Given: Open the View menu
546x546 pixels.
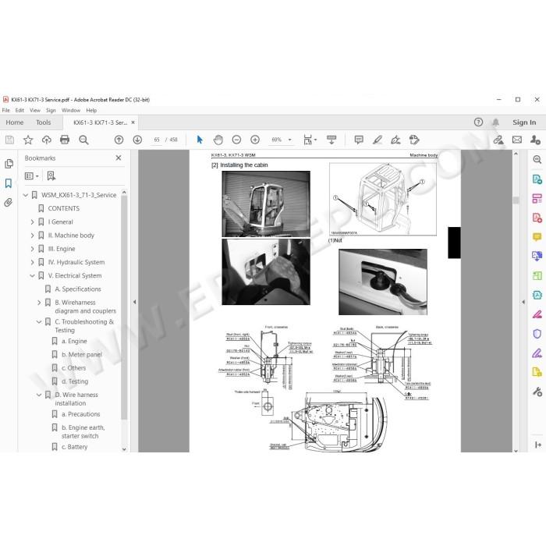Looking at the screenshot, I should (35, 111).
